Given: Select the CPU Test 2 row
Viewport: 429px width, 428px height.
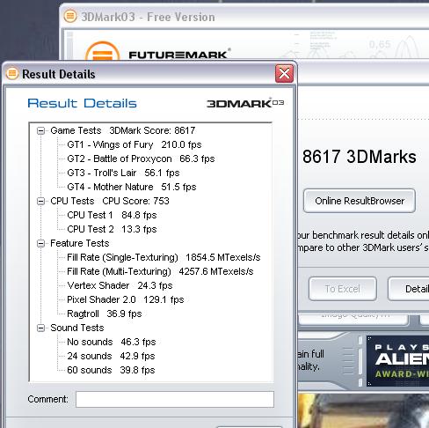Looking at the screenshot, I should click(x=112, y=229).
